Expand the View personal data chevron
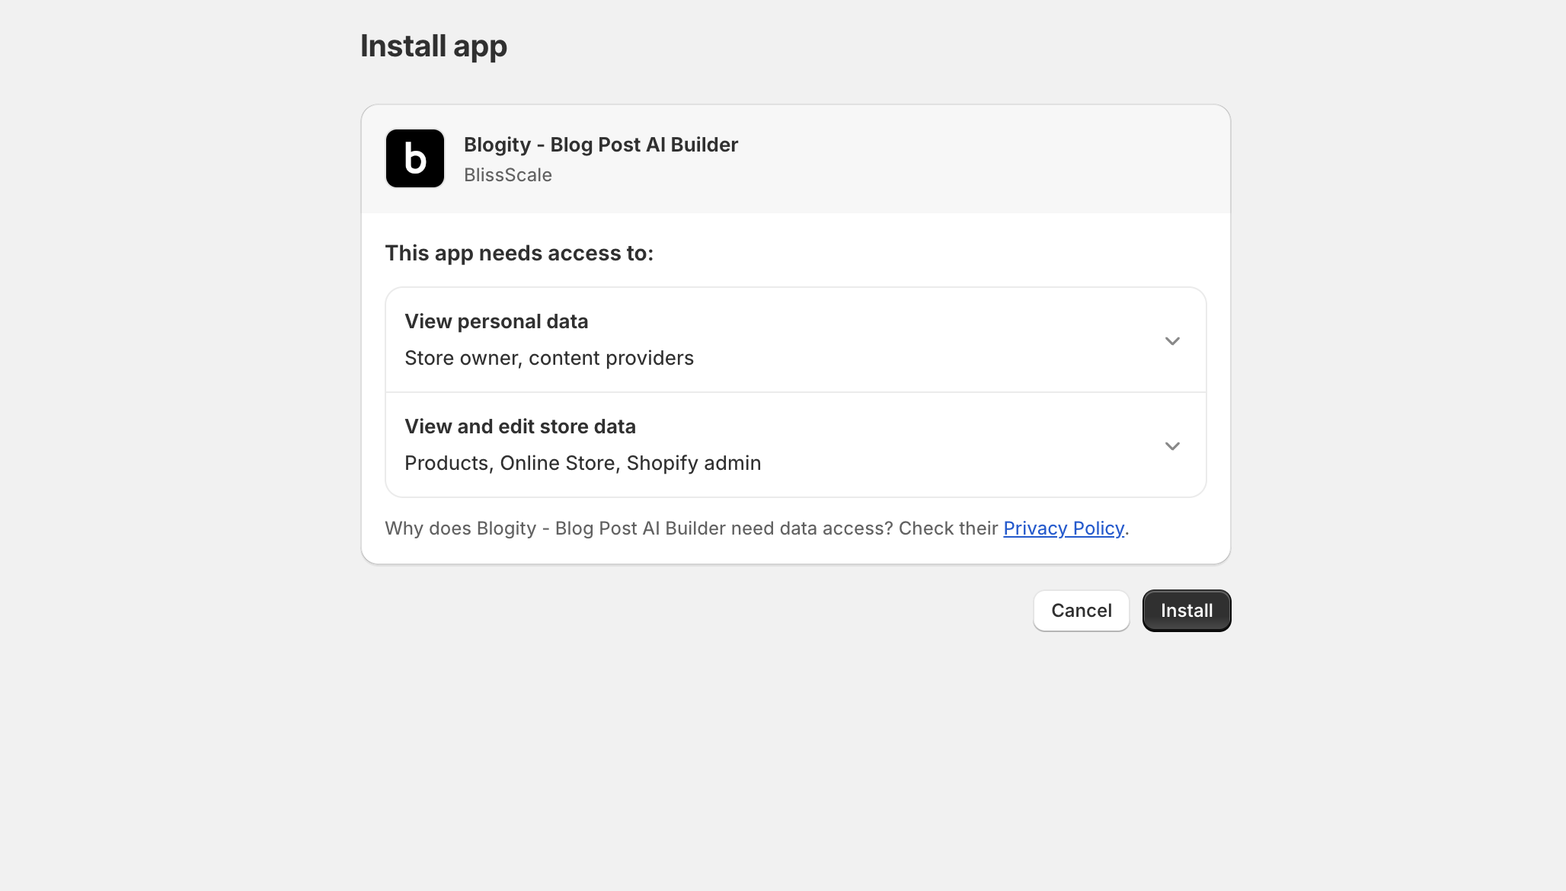The height and width of the screenshot is (891, 1566). coord(1172,340)
